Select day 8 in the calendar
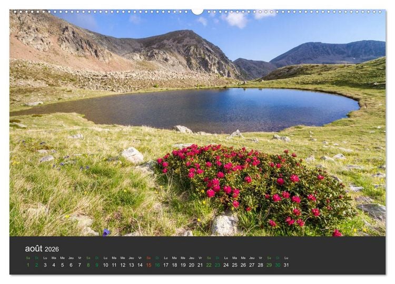Viewport: 395px width, 284px height. pos(88,265)
